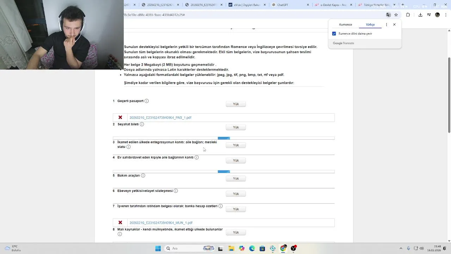The width and height of the screenshot is (451, 254).
Task: Open File Explorer from the taskbar
Action: [231, 248]
